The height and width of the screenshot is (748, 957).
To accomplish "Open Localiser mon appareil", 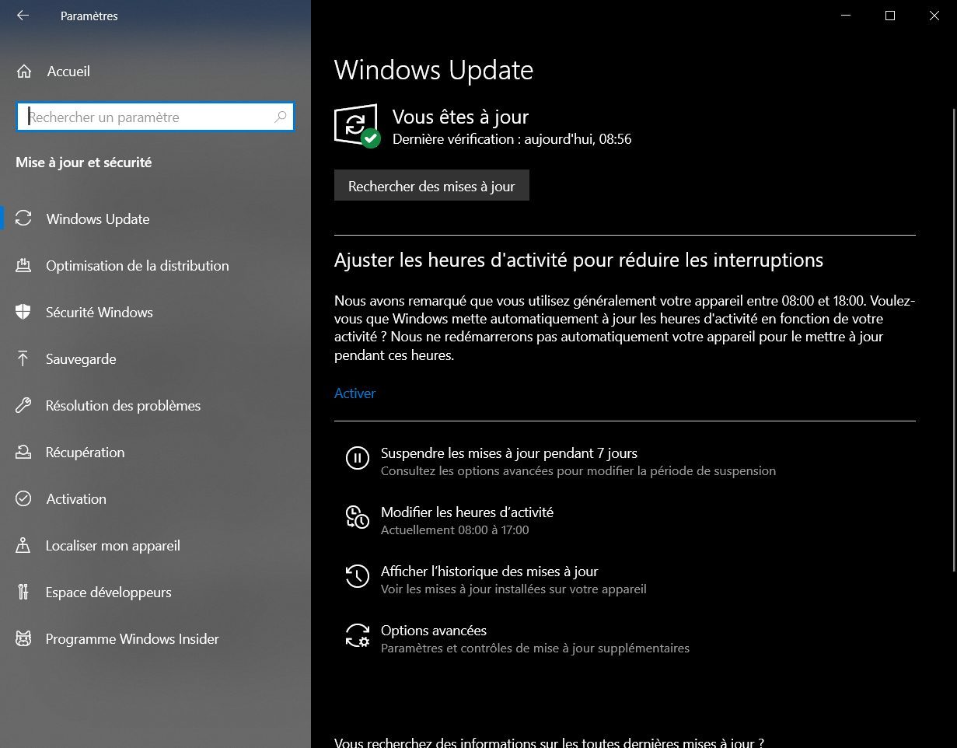I will tap(155, 545).
